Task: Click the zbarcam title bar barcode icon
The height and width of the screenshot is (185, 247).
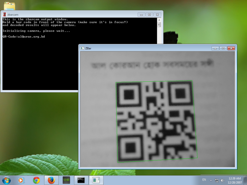Action: tap(5, 14)
